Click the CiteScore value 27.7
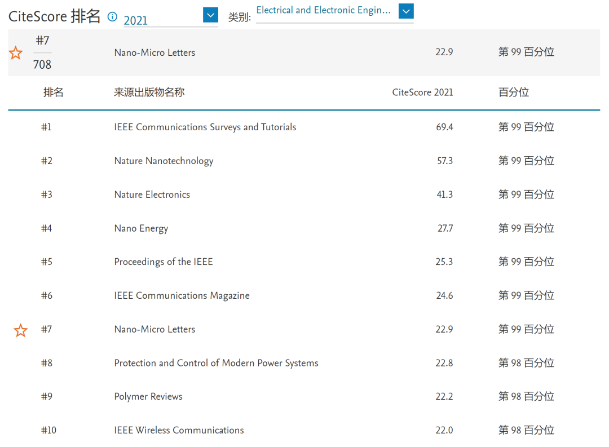 point(445,228)
